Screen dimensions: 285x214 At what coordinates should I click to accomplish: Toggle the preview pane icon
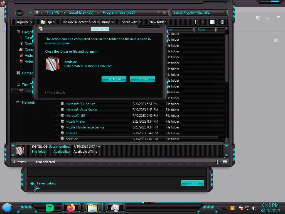coord(212,22)
